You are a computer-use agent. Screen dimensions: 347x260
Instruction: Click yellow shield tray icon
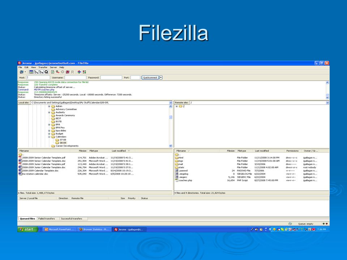pyautogui.click(x=274, y=230)
